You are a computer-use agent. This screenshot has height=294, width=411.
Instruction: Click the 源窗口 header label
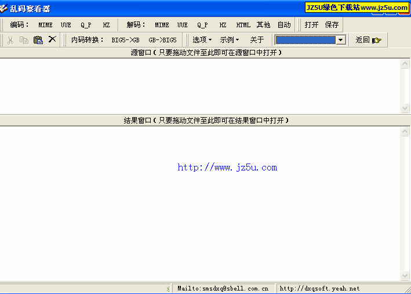[x=206, y=53]
